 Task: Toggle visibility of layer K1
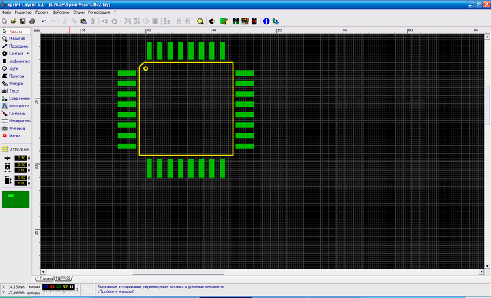(46, 287)
